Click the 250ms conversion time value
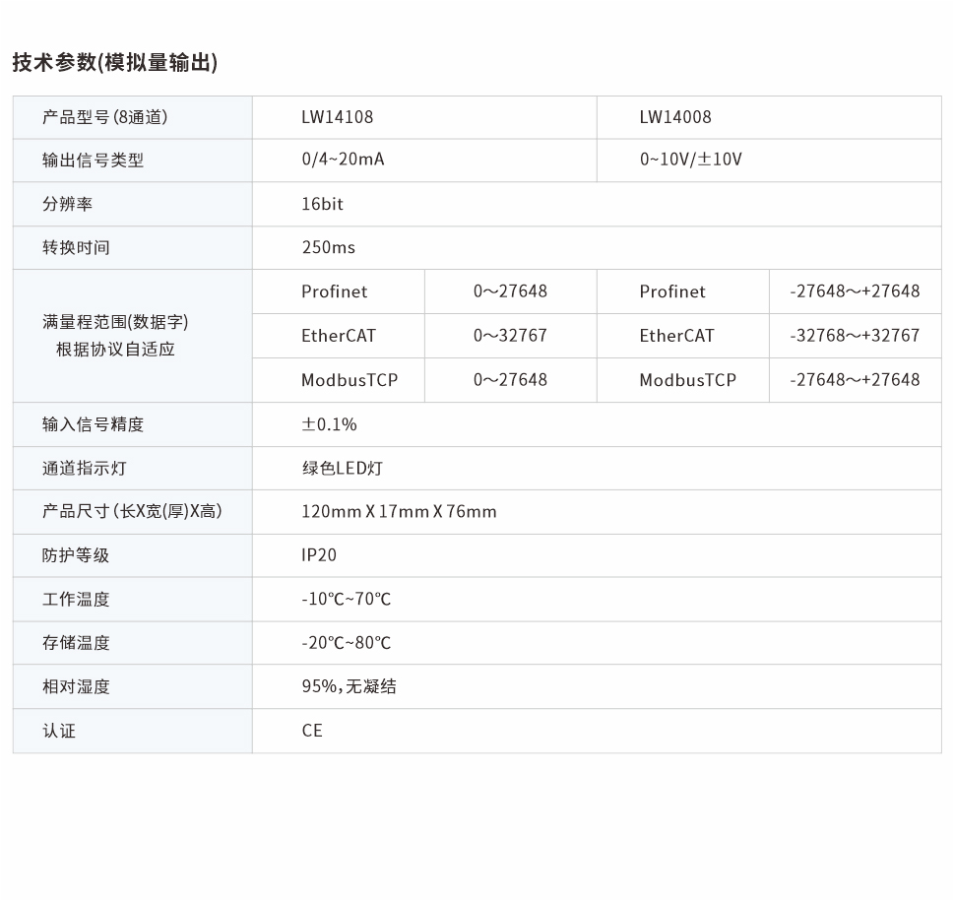Screen dimensions: 954x901 (x=328, y=247)
